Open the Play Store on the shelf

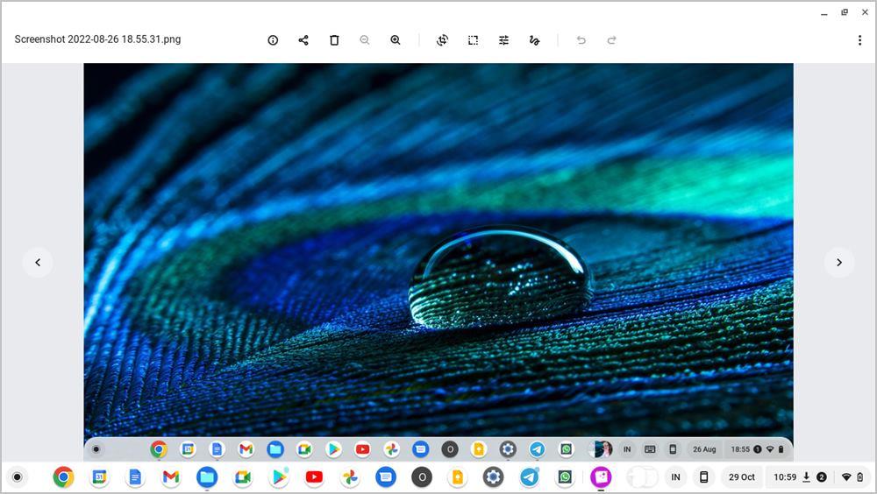click(x=279, y=477)
